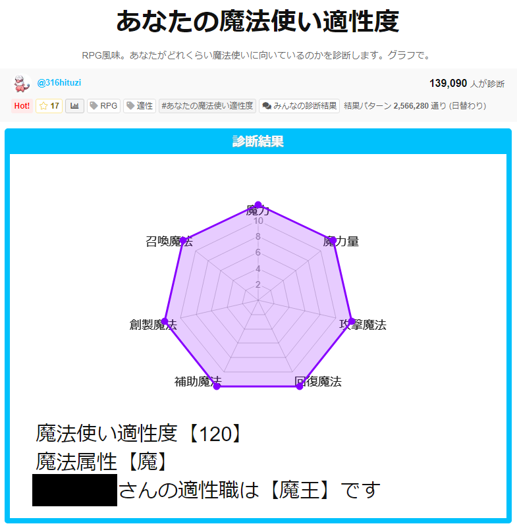Image resolution: width=517 pixels, height=528 pixels.
Task: Click the 診断結果 header bar
Action: point(258,142)
